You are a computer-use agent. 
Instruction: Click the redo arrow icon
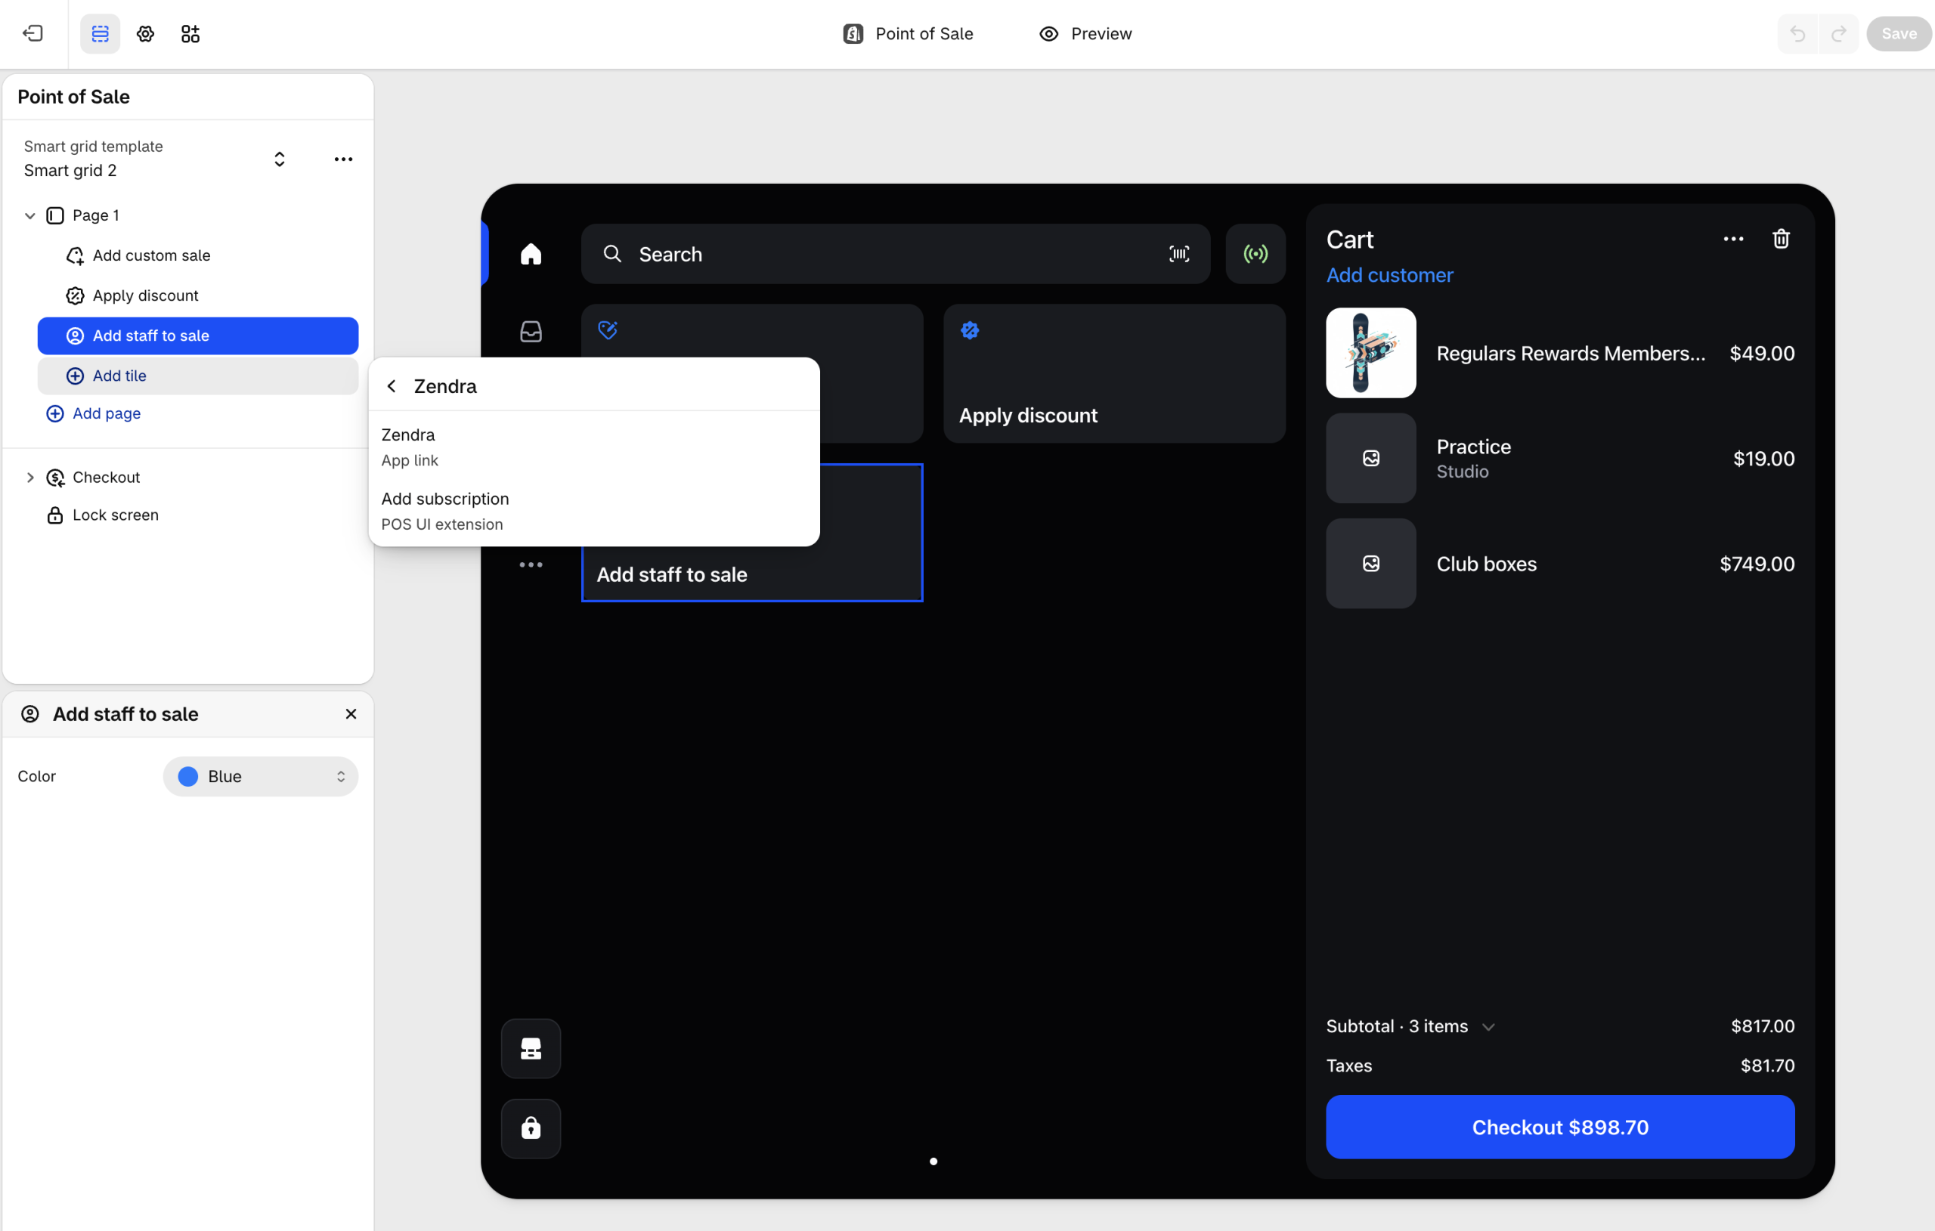click(1838, 34)
